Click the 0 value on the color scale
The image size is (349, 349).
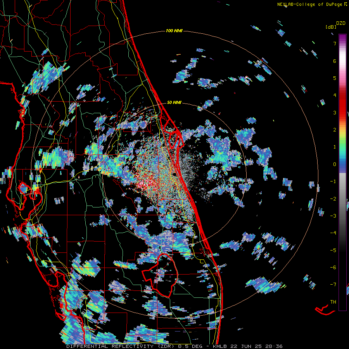335,164
